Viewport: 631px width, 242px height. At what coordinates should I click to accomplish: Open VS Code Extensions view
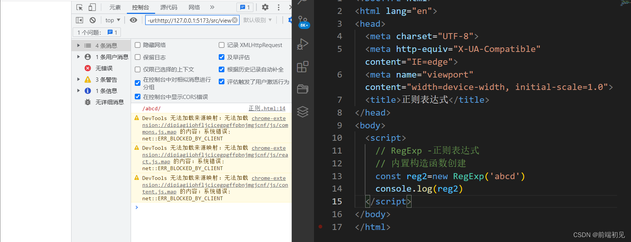click(303, 67)
